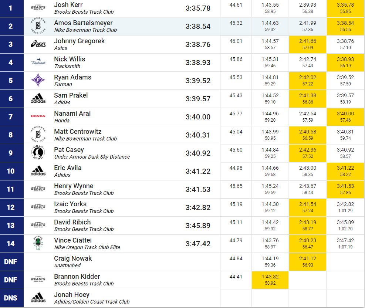Click Craig Nowak's DNF status cell
Image resolution: width=365 pixels, height=308 pixels.
[11, 262]
